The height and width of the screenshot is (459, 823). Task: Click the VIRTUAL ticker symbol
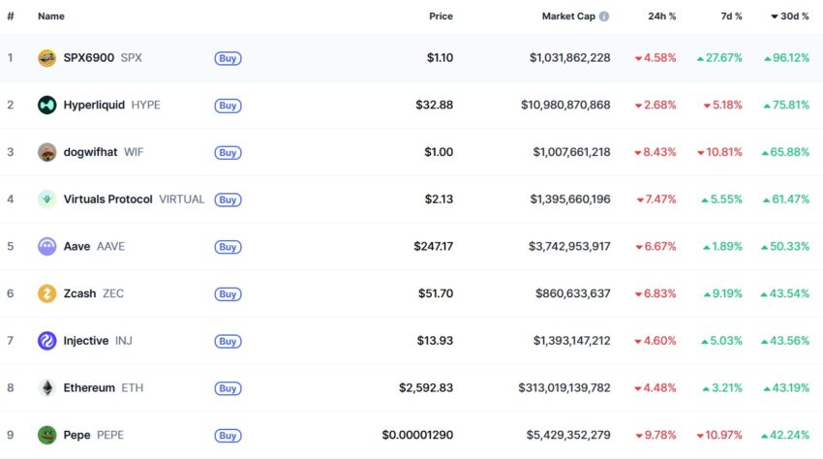click(182, 199)
